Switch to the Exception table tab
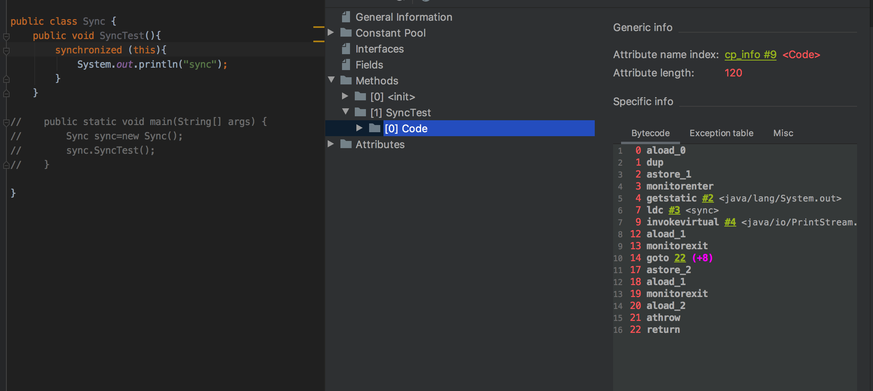Screen dimensions: 873x391 point(721,133)
